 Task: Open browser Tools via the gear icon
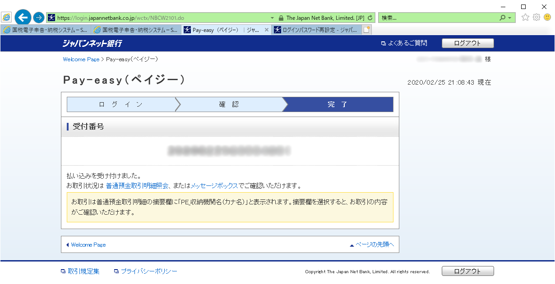(536, 18)
